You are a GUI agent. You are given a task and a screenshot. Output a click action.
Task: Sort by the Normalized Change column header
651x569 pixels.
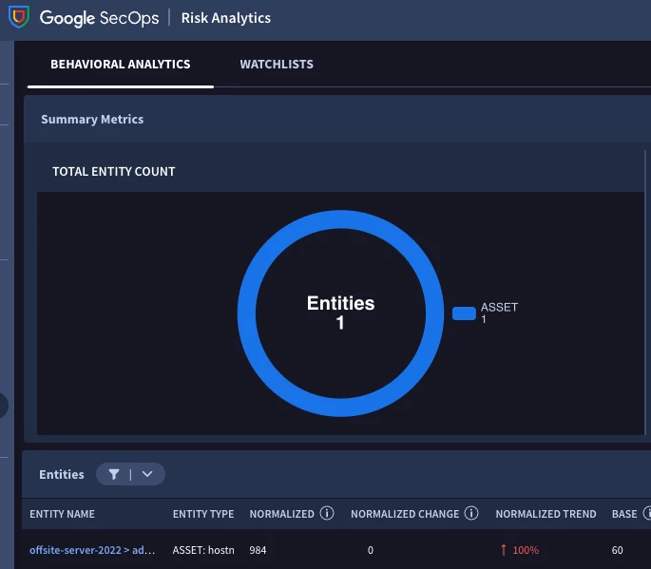coord(405,514)
